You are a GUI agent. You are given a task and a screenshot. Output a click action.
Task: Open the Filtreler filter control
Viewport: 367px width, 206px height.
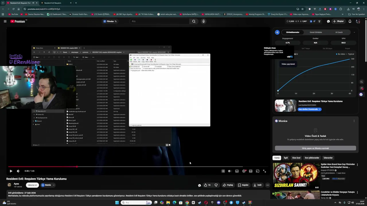pyautogui.click(x=110, y=21)
